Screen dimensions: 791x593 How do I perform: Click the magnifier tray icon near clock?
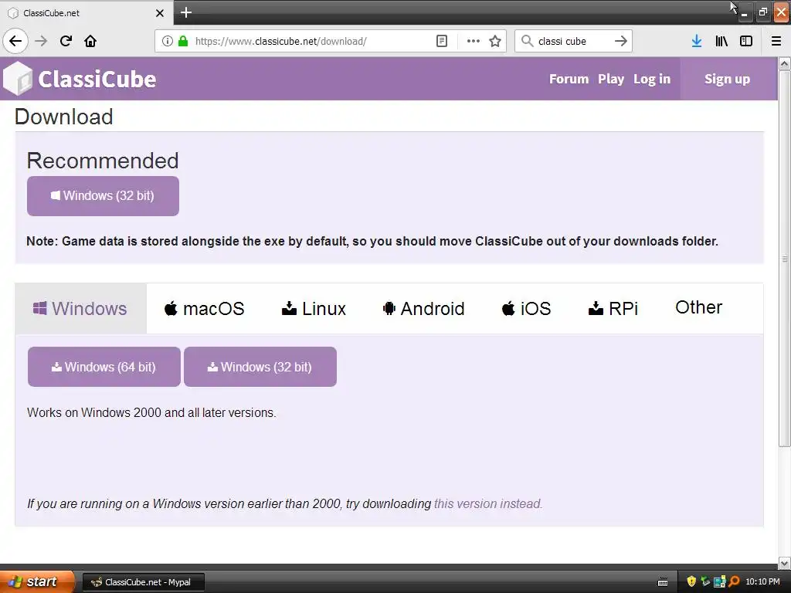click(x=734, y=581)
